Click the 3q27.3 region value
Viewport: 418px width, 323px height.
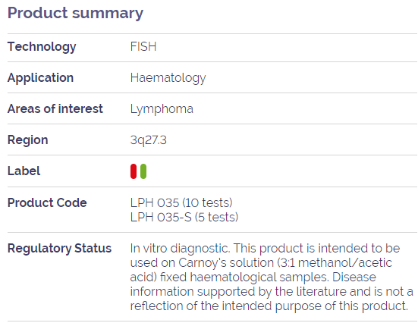(148, 140)
